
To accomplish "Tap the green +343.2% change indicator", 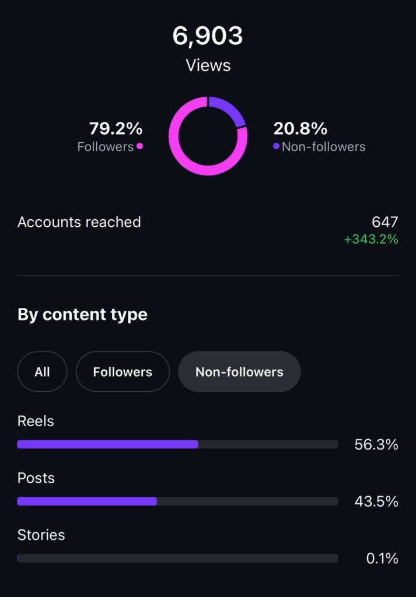I will click(x=370, y=239).
